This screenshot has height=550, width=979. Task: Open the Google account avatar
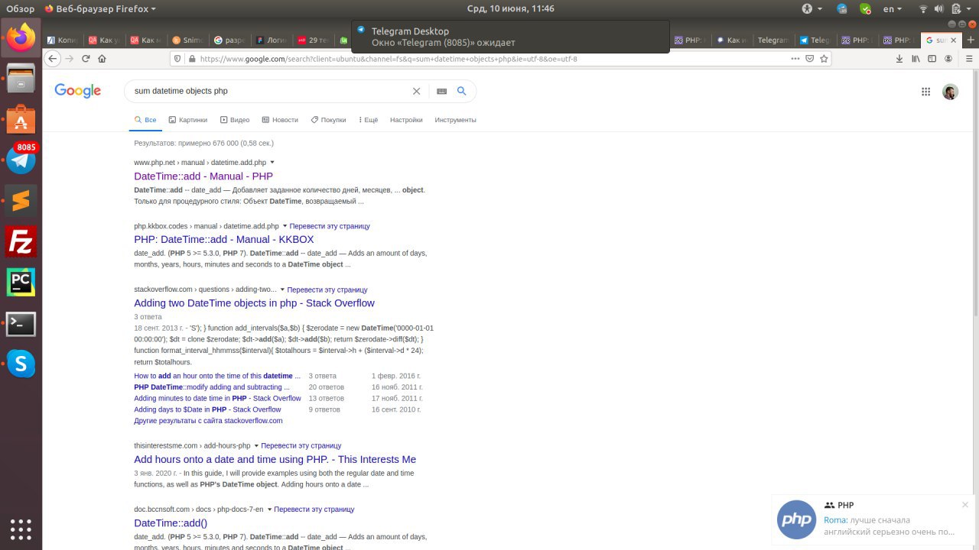point(950,92)
